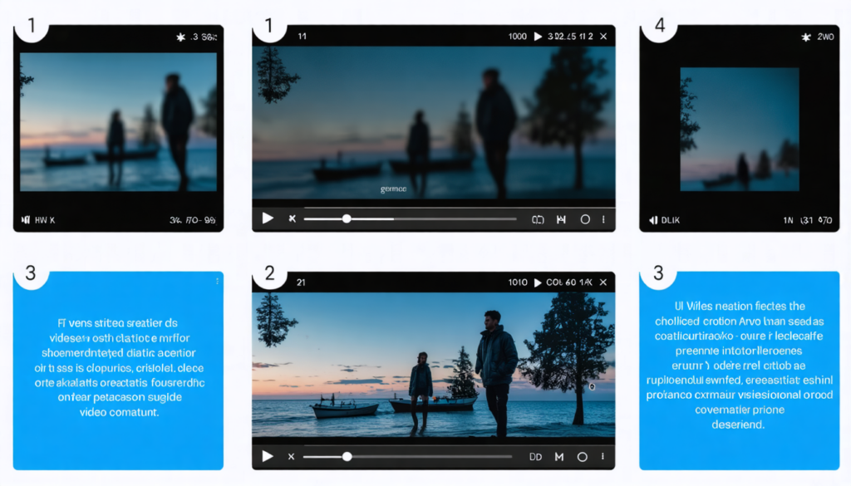Click the circle icon in the bottom player controls
The image size is (851, 486).
[583, 457]
